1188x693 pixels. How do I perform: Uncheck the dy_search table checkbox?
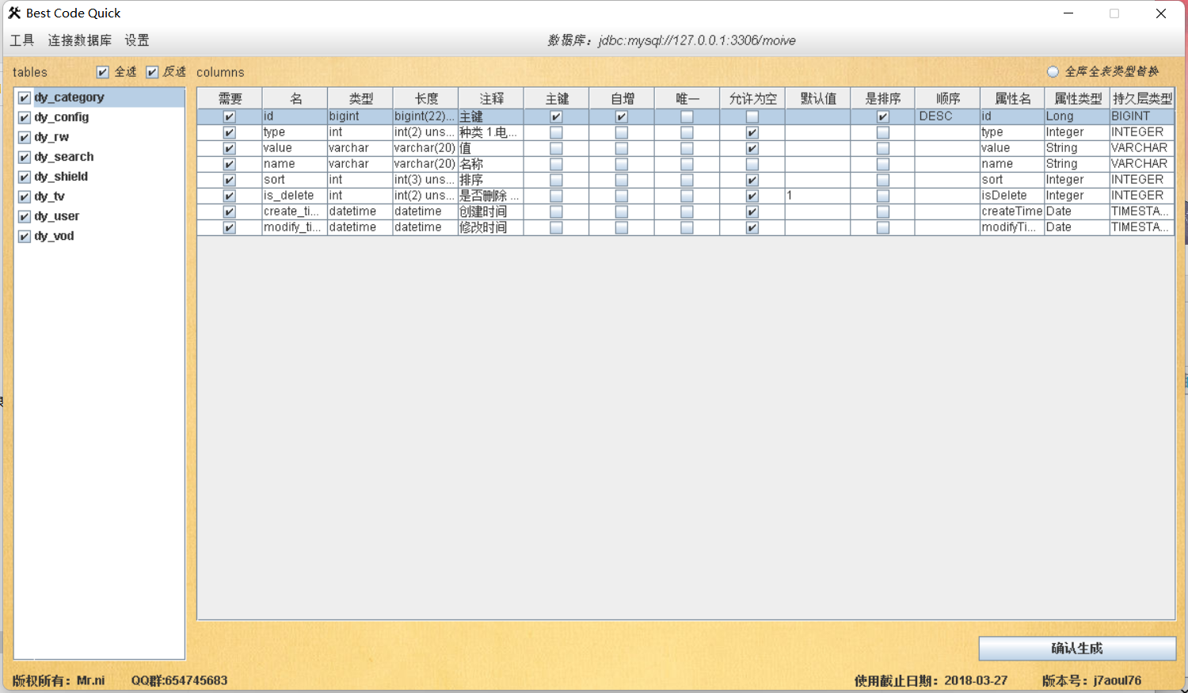(25, 157)
